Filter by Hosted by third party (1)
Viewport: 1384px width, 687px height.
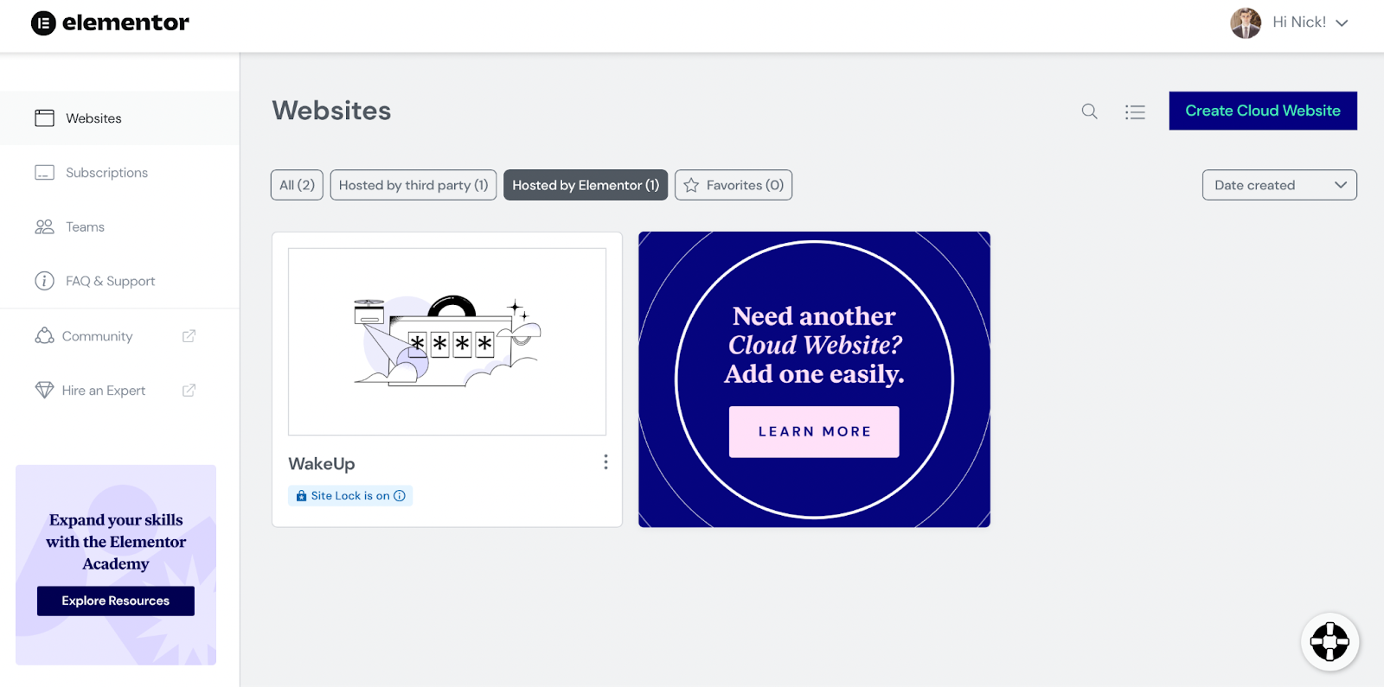[413, 185]
